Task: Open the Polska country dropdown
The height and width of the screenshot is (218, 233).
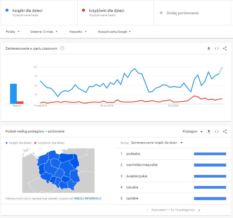Action: pyautogui.click(x=13, y=31)
